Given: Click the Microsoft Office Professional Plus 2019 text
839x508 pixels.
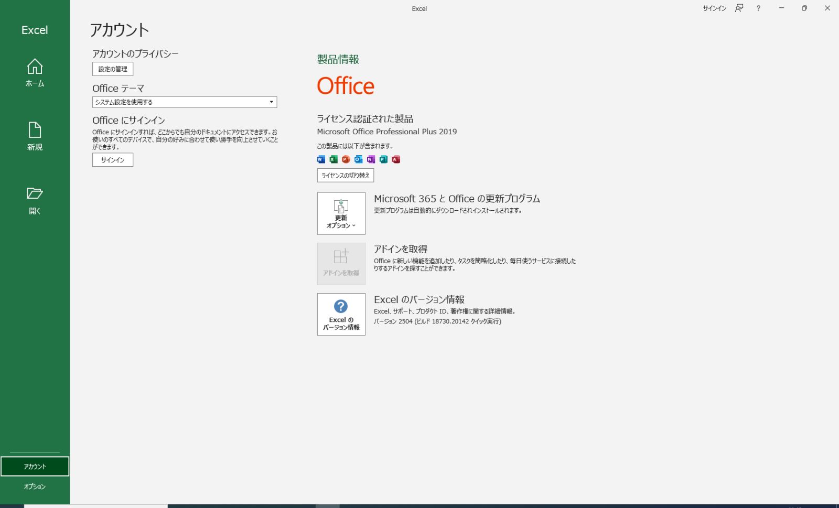Looking at the screenshot, I should click(387, 132).
